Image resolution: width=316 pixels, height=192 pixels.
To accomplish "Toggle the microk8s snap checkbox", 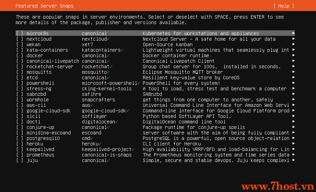I will click(x=20, y=33).
